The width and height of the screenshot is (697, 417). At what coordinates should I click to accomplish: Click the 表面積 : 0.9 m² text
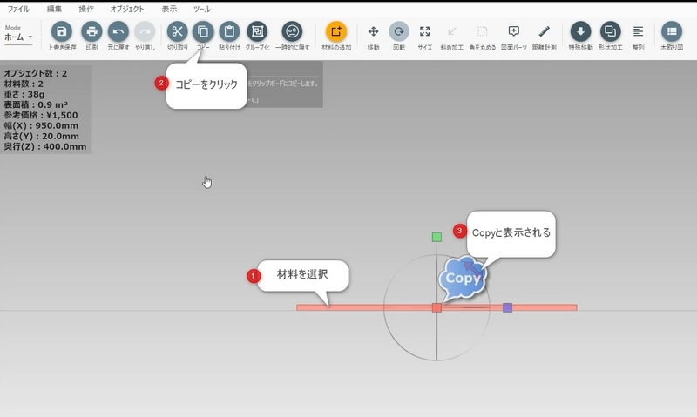(x=36, y=104)
